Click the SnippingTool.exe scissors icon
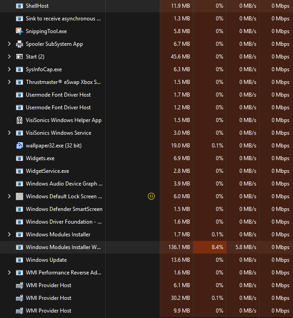Screen dimensions: 293x318 pyautogui.click(x=20, y=31)
